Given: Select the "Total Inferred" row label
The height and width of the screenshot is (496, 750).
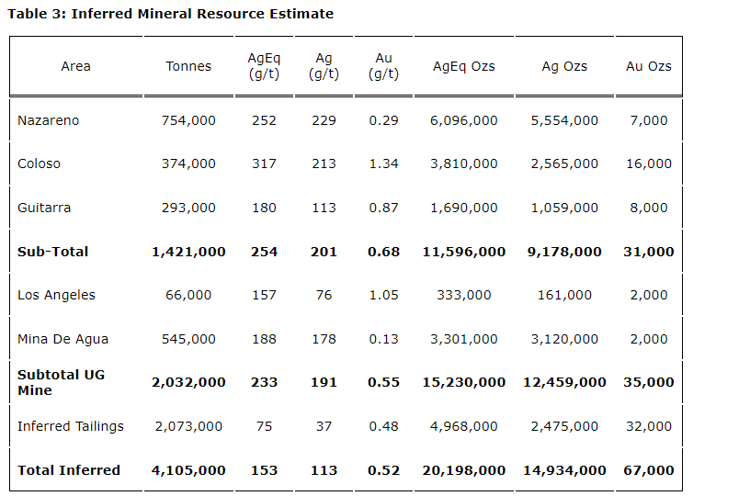Looking at the screenshot, I should click(x=69, y=470).
